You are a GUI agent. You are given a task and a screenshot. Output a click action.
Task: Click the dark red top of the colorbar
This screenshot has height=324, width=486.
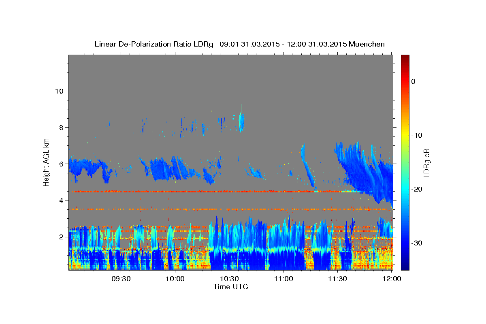405,58
